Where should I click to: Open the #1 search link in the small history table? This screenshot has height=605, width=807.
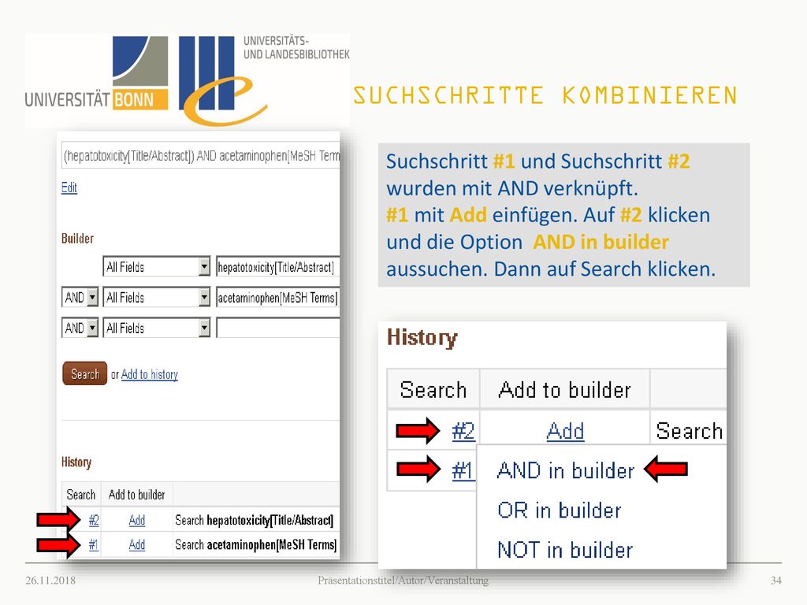click(93, 544)
